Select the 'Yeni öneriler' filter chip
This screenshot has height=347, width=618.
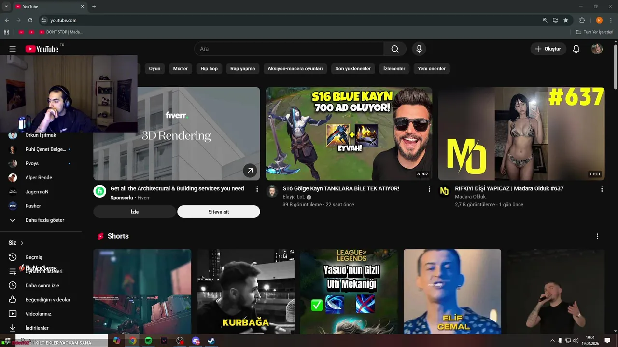point(432,68)
